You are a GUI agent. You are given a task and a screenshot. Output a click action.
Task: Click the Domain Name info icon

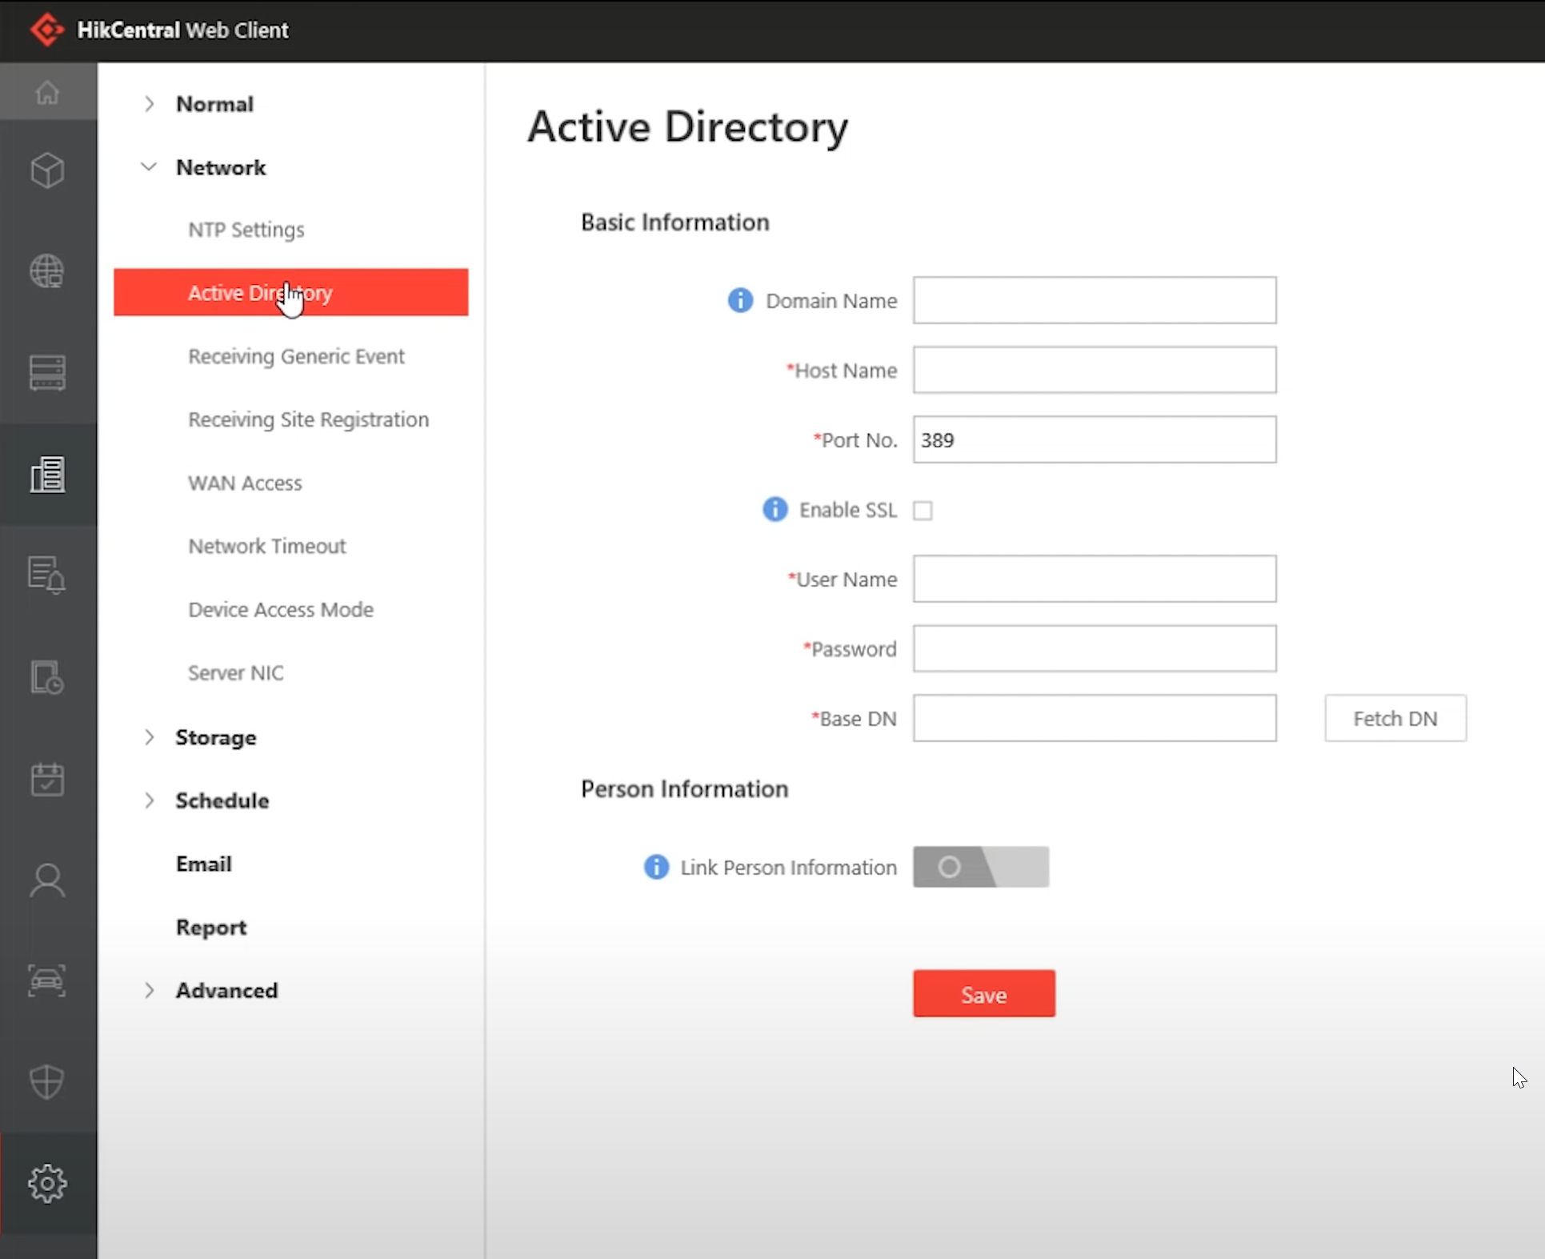click(740, 300)
